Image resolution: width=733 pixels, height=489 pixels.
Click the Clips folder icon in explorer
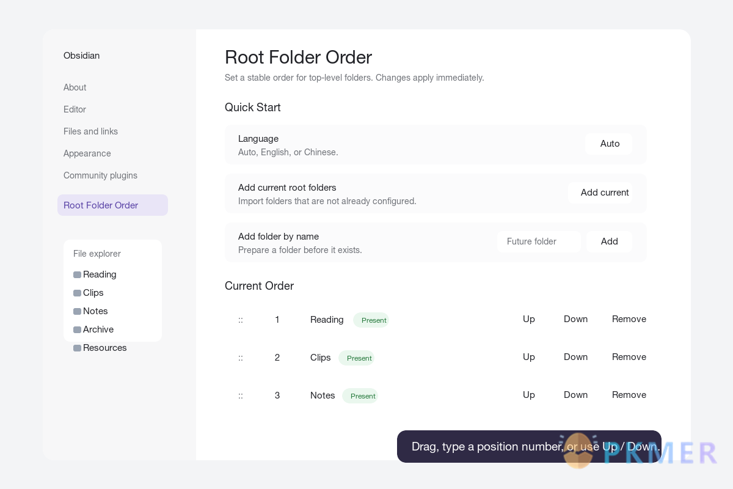[x=77, y=293]
